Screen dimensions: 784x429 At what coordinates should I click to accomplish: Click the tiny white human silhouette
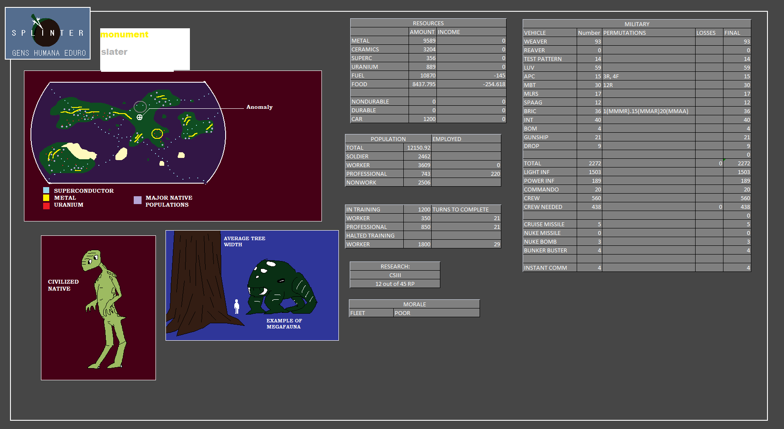point(237,306)
